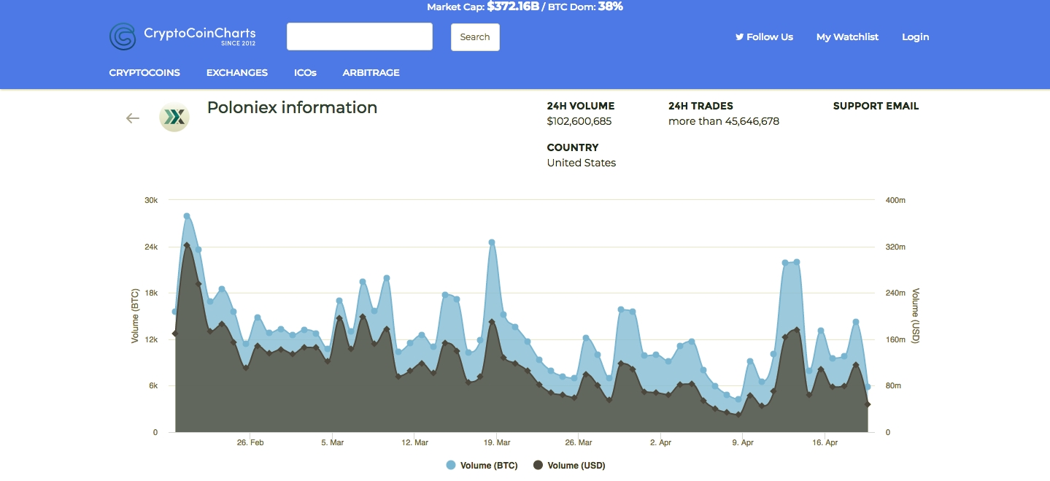The image size is (1050, 481).
Task: Toggle the Volume (USD) legend series
Action: tap(569, 466)
